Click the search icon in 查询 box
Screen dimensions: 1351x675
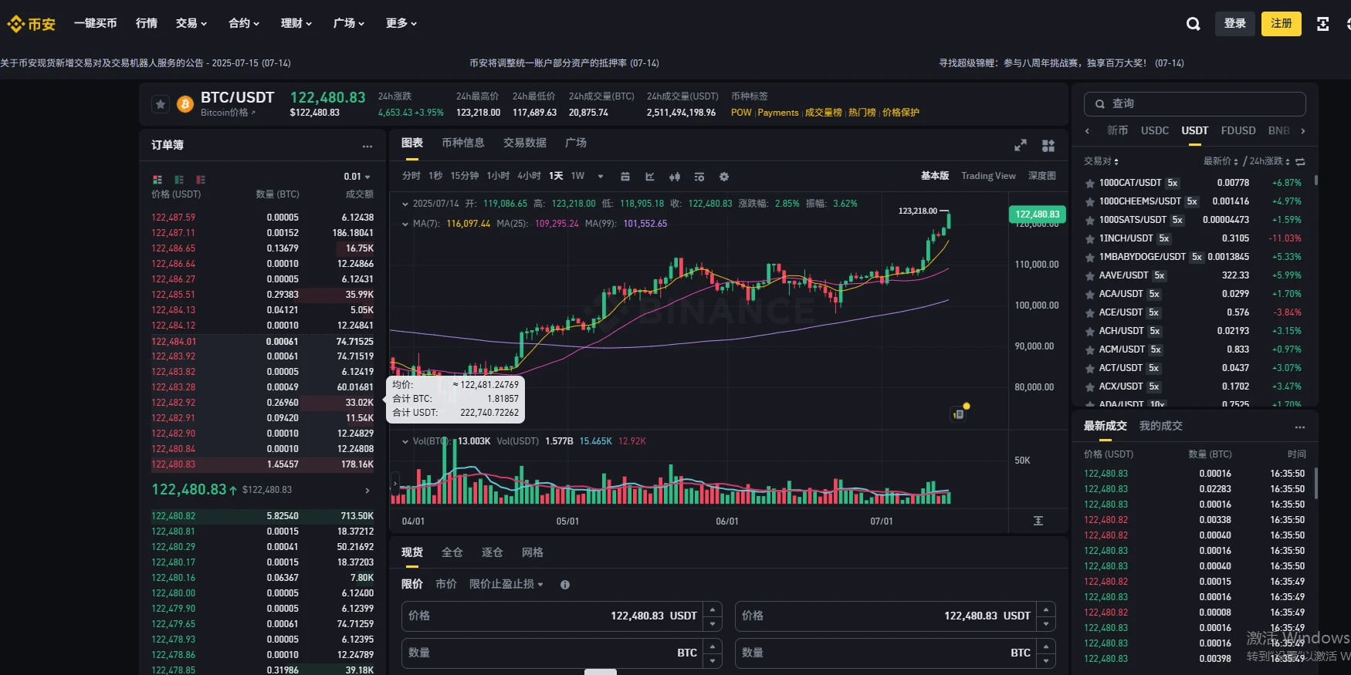point(1100,104)
